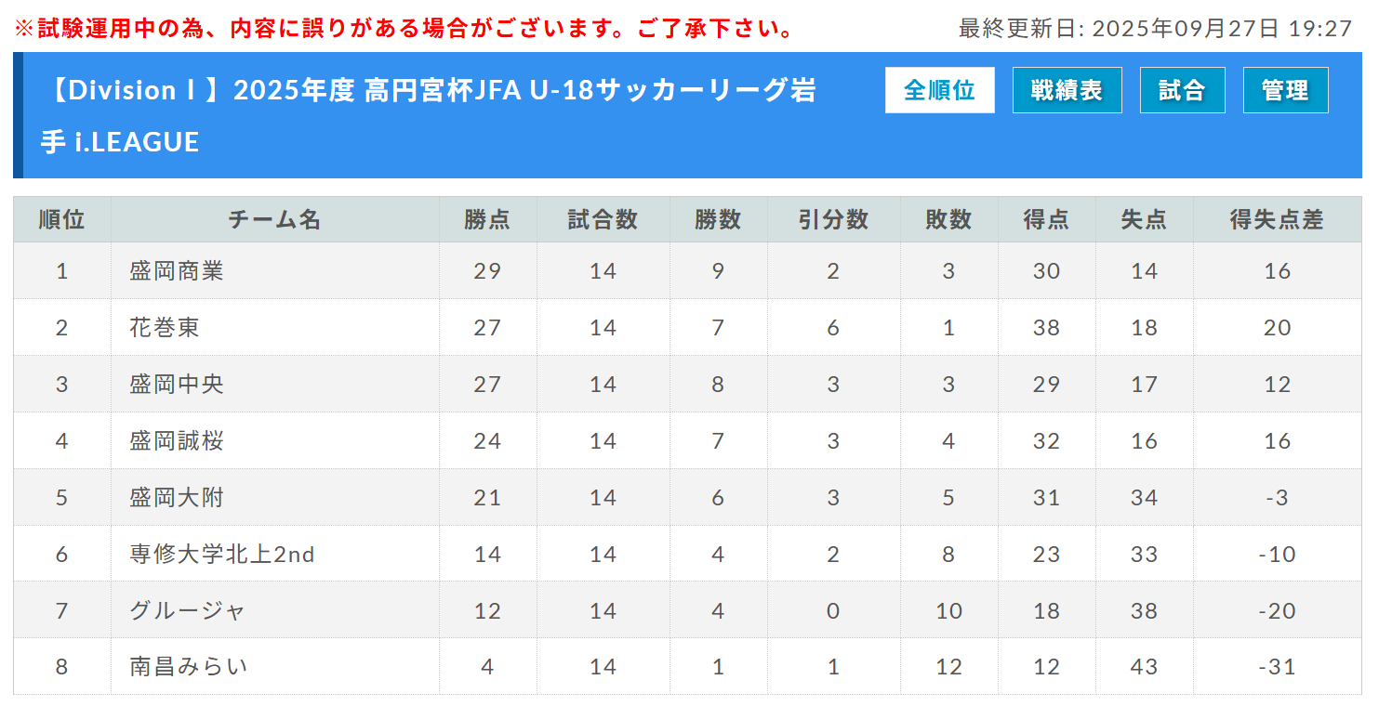Click team name 盛岡誠桜

(177, 441)
